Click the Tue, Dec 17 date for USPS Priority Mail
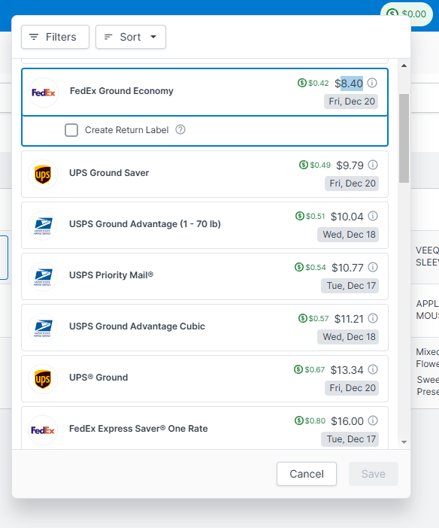Screen dimensions: 439x528 (350, 286)
